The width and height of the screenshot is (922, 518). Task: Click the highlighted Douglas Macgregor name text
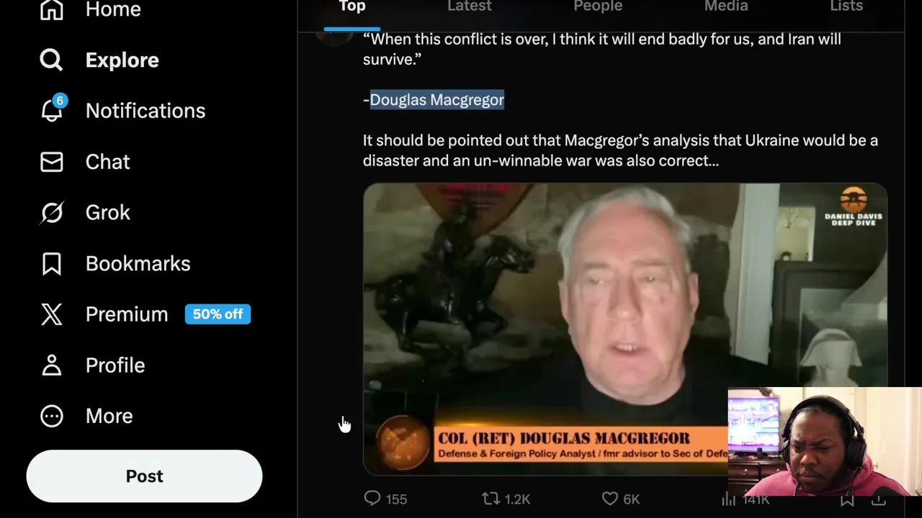pyautogui.click(x=437, y=100)
